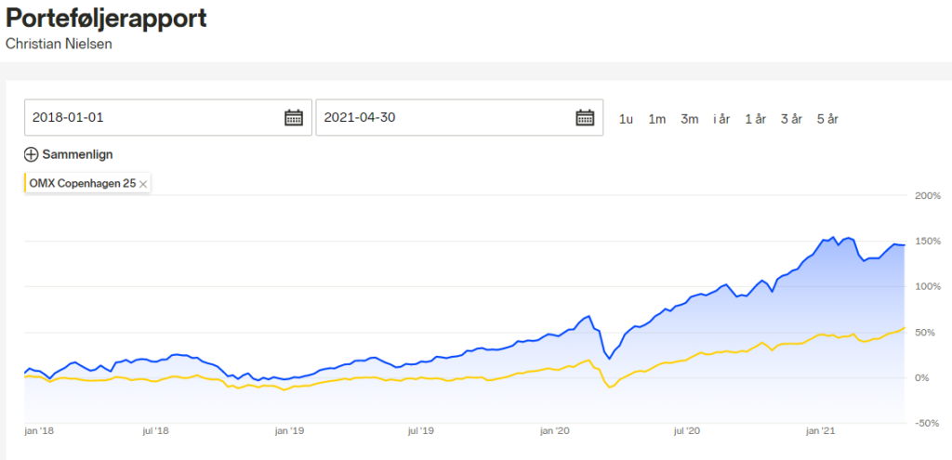Open start date calendar picker icon
Viewport: 952px width, 460px height.
click(x=294, y=117)
